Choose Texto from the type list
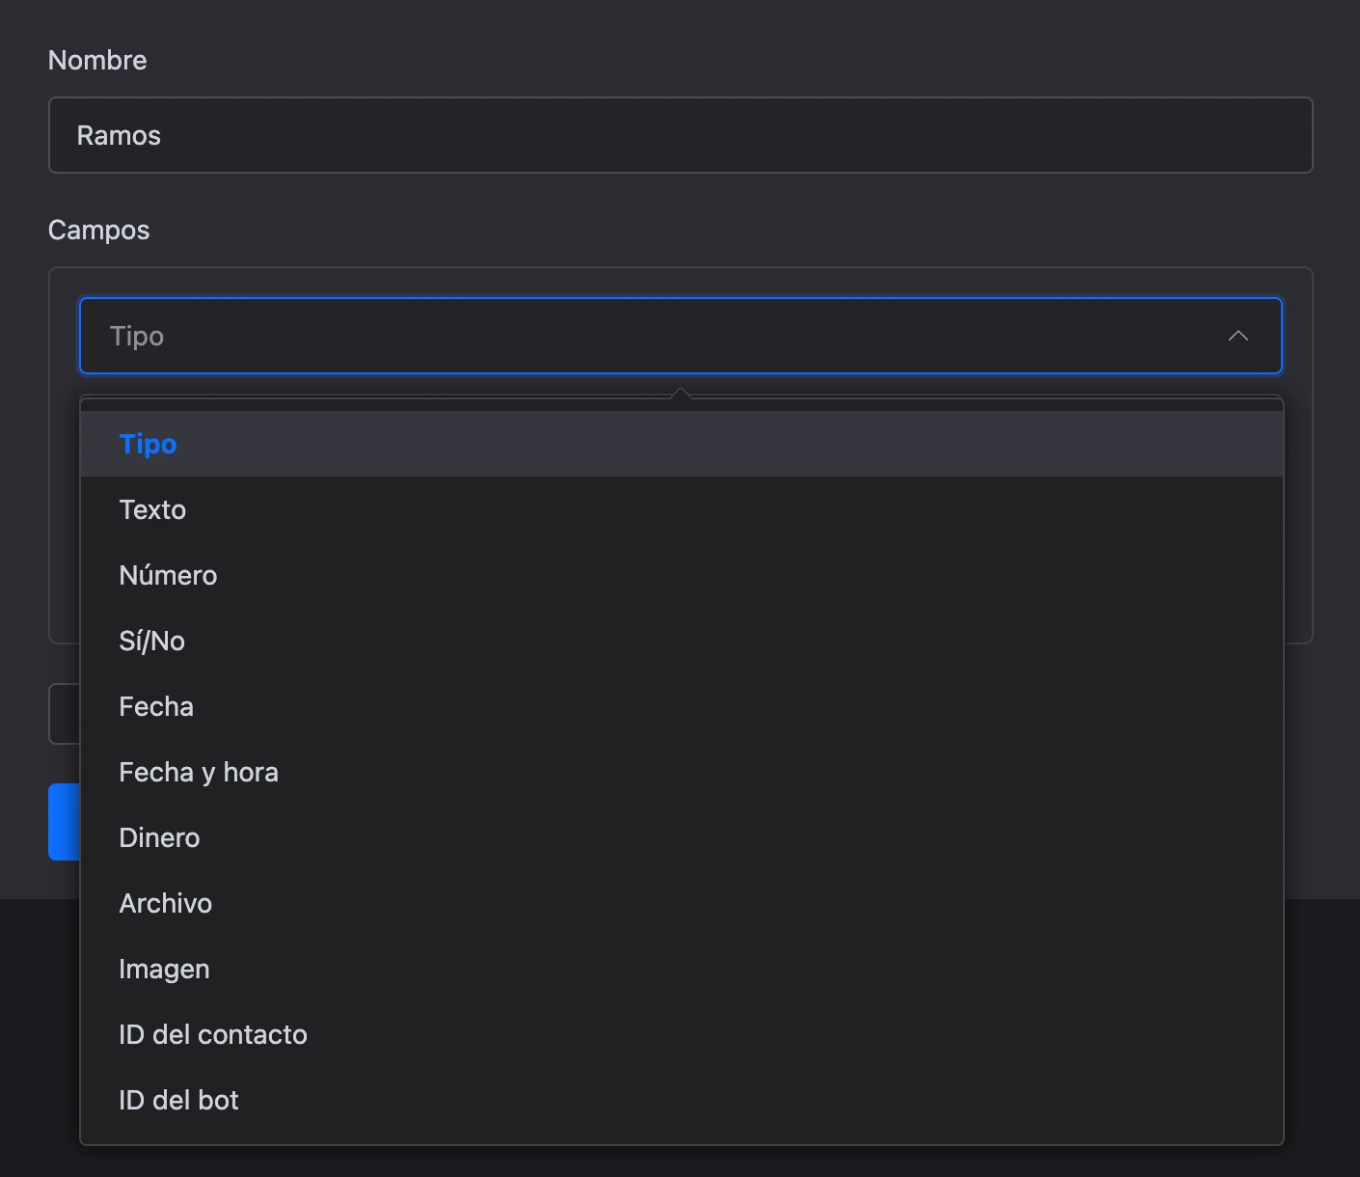The image size is (1360, 1177). [681, 509]
